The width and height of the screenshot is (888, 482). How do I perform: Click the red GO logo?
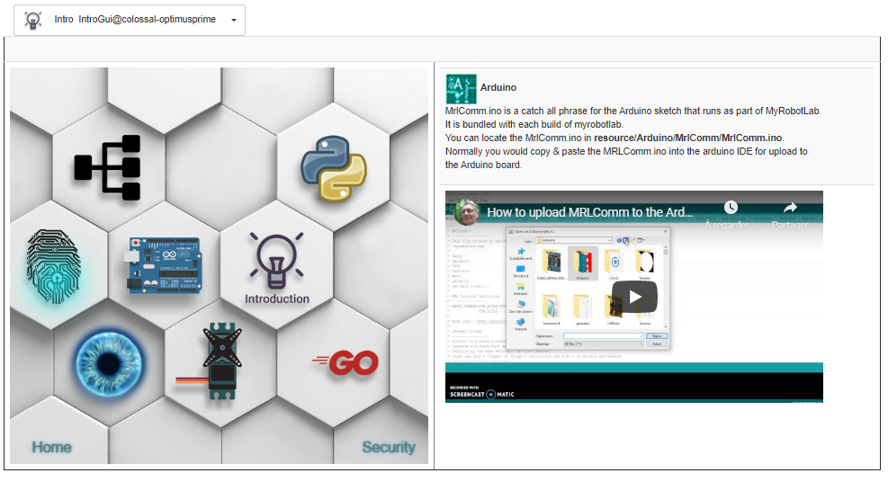click(345, 362)
